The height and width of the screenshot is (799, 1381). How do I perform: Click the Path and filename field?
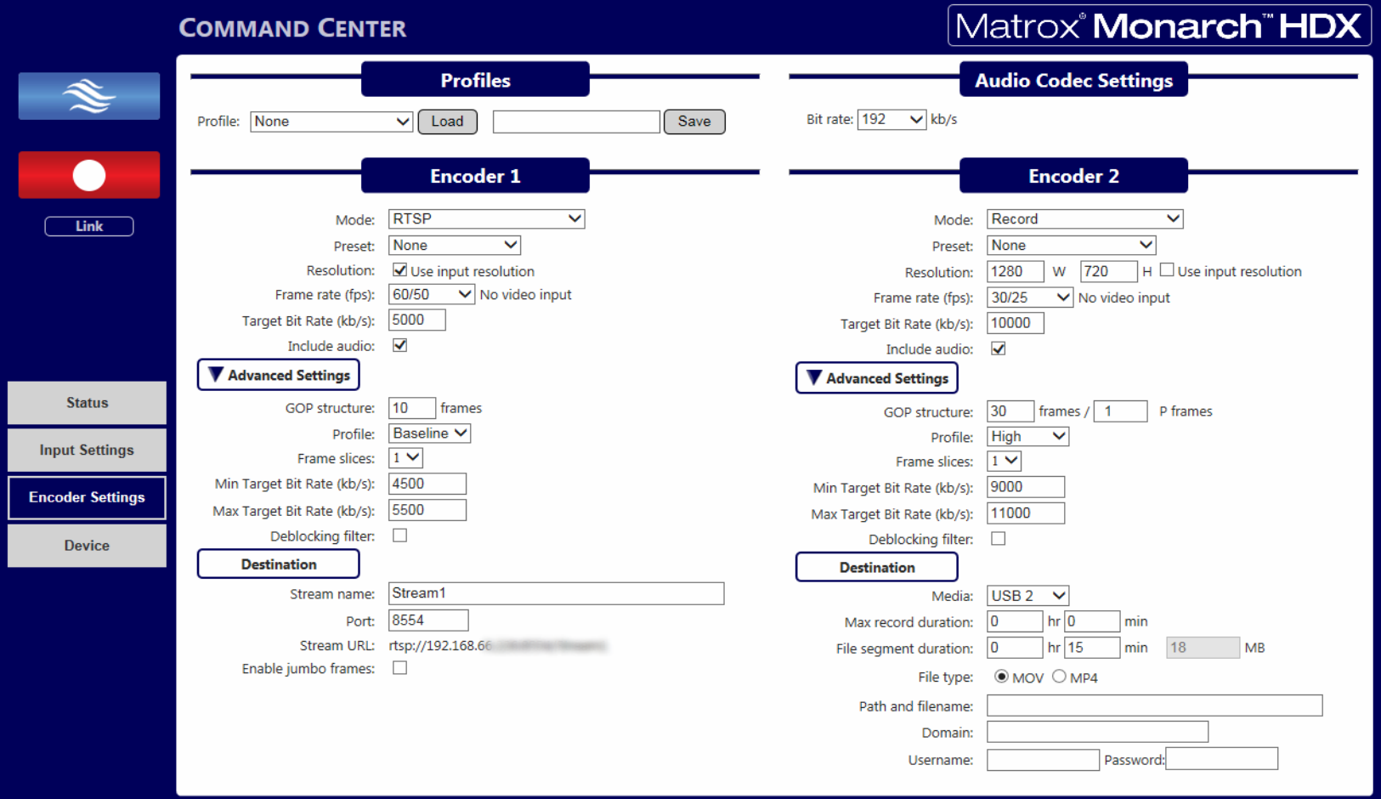point(1155,705)
